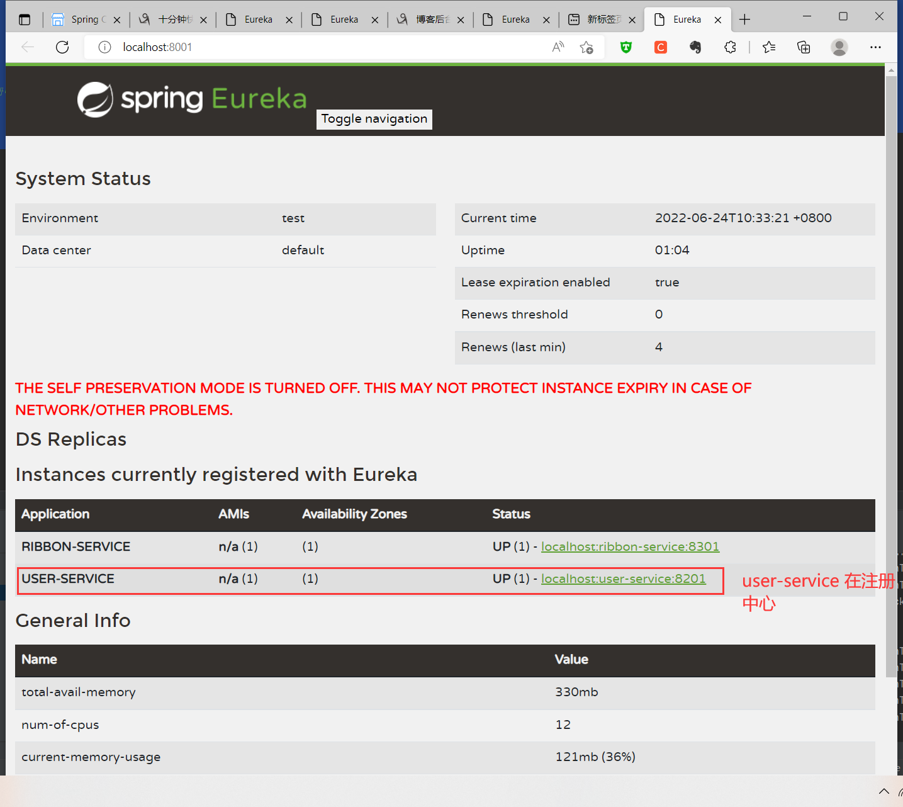
Task: Click the Availability Zones column header
Action: pos(354,514)
